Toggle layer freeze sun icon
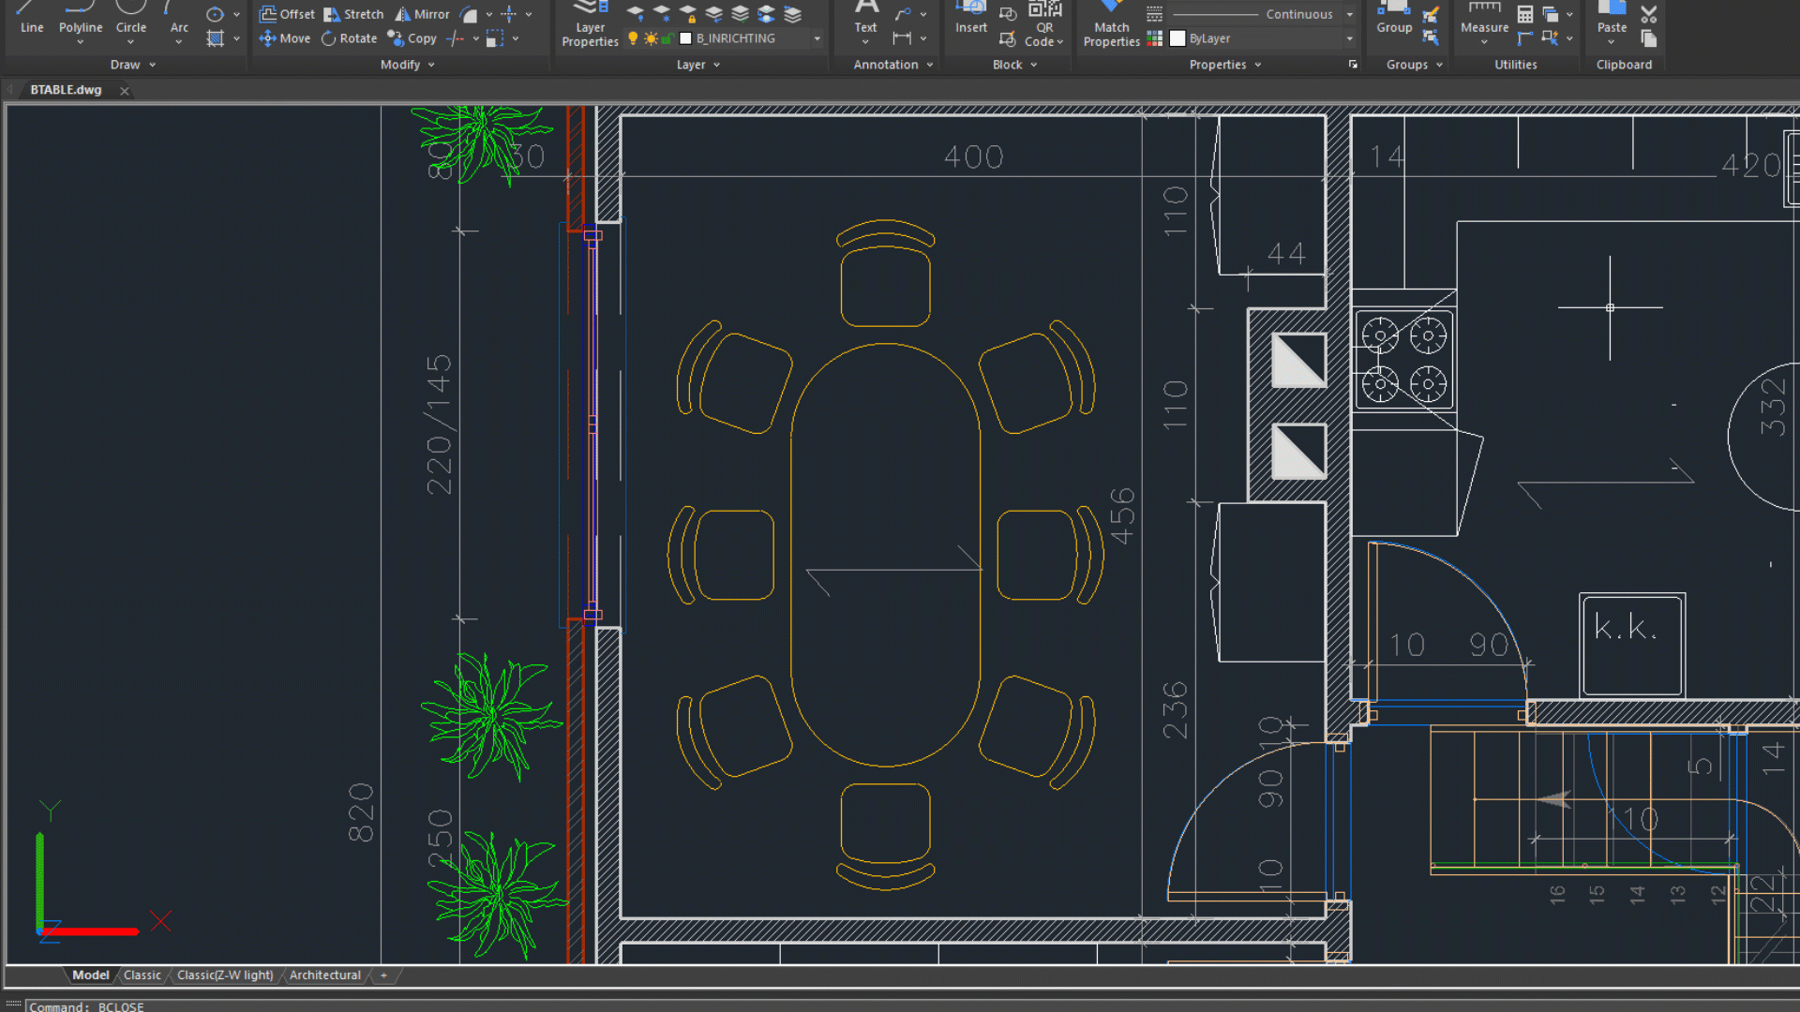The width and height of the screenshot is (1800, 1012). click(x=651, y=38)
